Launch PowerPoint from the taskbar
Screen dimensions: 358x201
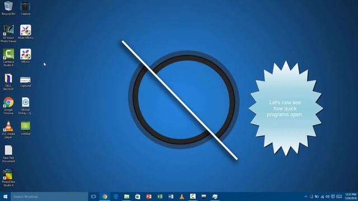click(x=149, y=197)
